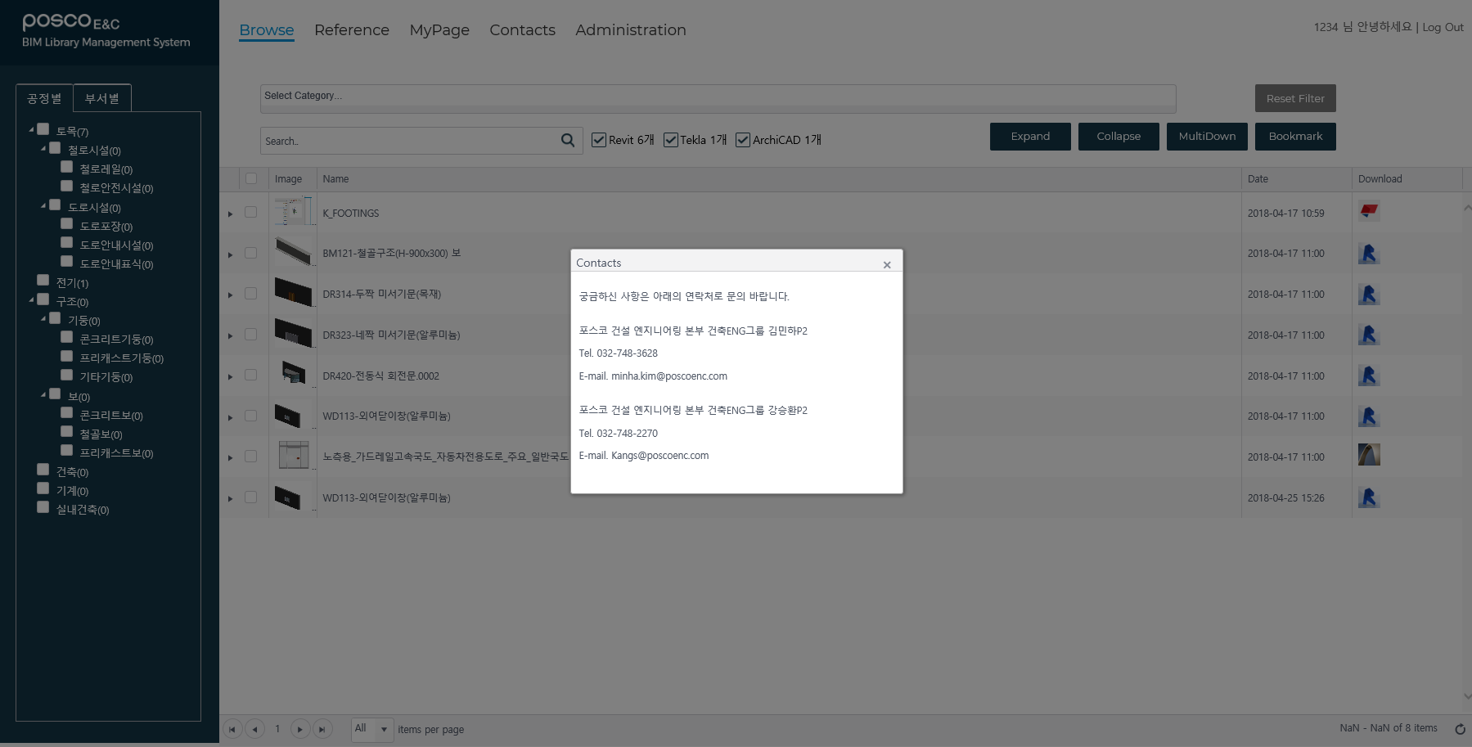This screenshot has height=747, width=1472.
Task: Open K_FOOTINGS thumbnail image
Action: click(x=293, y=211)
